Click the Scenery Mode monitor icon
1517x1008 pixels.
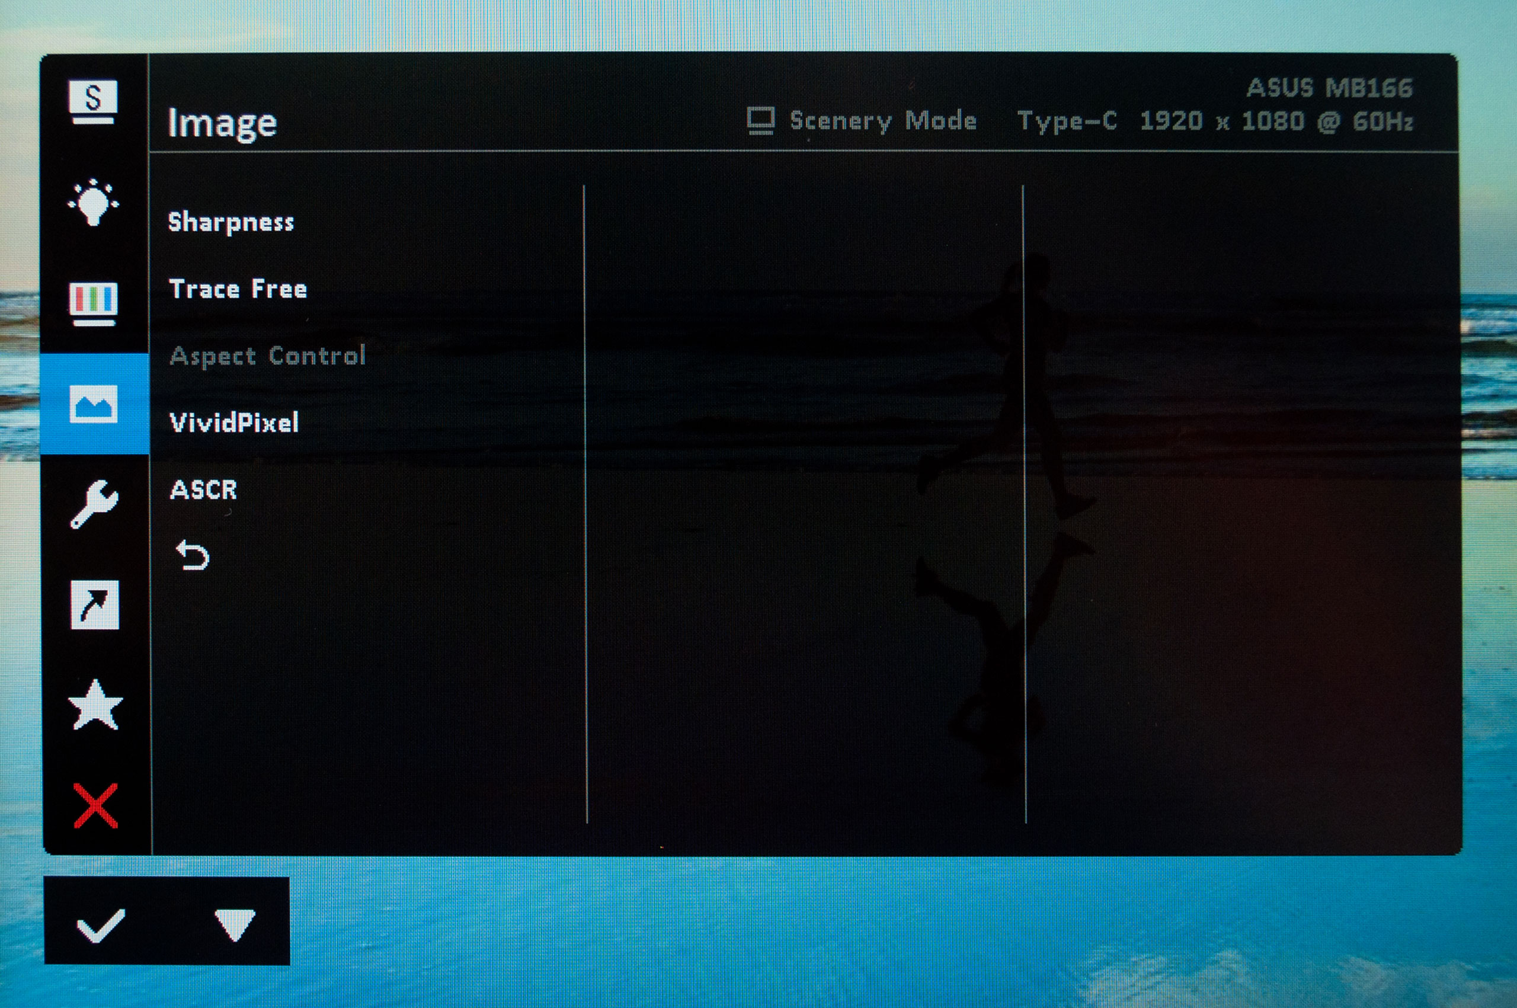(x=761, y=120)
